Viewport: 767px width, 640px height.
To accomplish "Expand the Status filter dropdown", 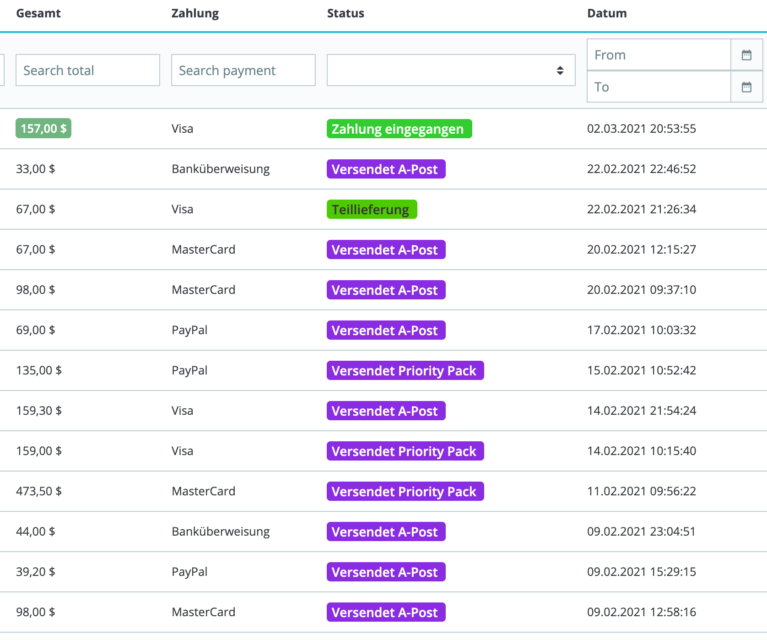I will (451, 70).
